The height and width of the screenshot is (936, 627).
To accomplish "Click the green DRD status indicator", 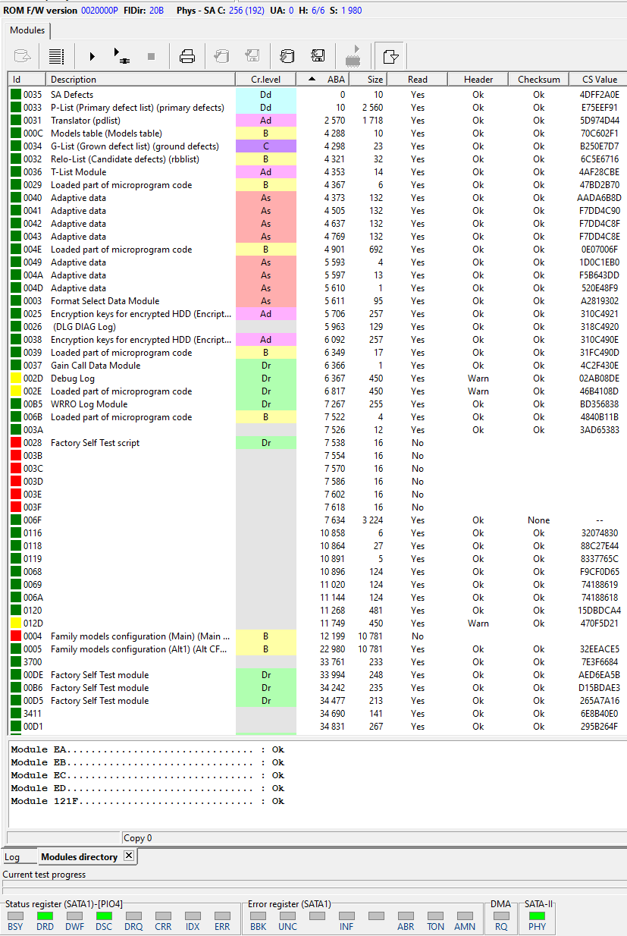I will tap(45, 916).
